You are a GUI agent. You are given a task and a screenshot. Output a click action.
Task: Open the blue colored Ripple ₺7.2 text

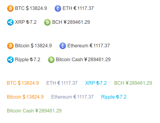click(x=114, y=97)
